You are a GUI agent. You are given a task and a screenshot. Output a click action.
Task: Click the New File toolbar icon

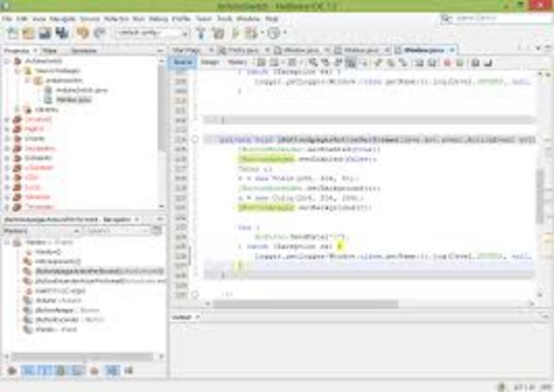13,33
